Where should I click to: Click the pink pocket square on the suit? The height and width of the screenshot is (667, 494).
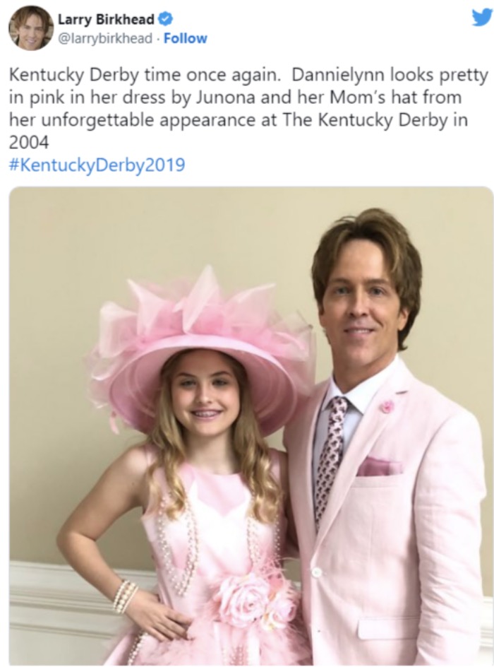click(379, 467)
